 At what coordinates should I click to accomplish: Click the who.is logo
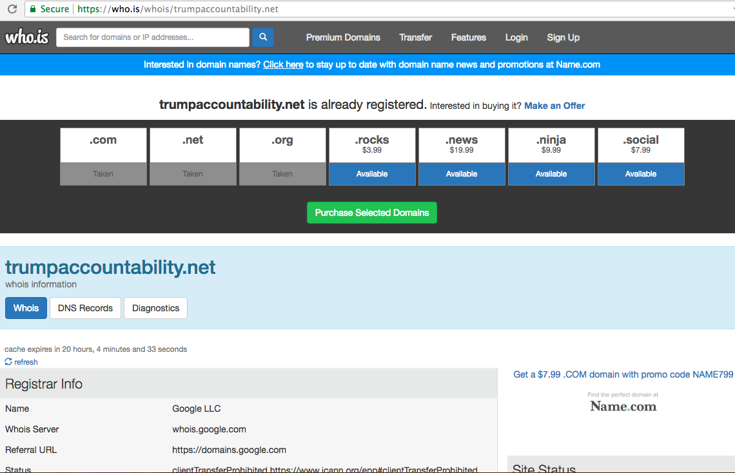tap(26, 37)
